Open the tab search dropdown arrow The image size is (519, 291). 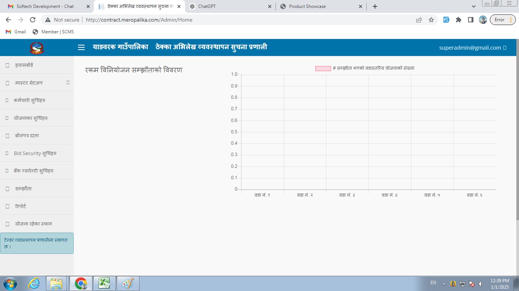click(x=473, y=6)
